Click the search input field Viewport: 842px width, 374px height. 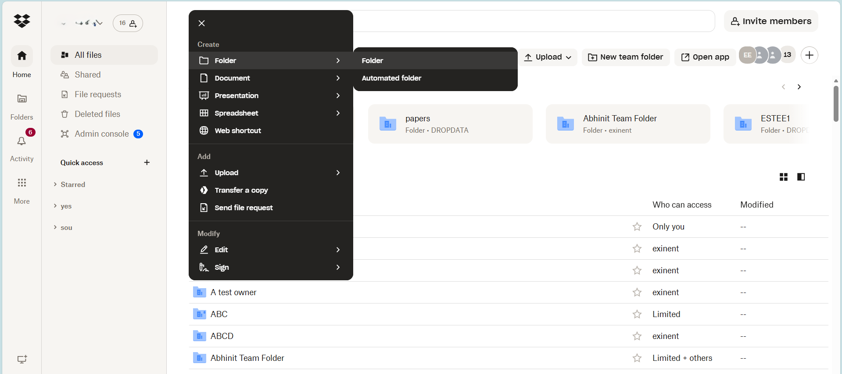pyautogui.click(x=533, y=21)
